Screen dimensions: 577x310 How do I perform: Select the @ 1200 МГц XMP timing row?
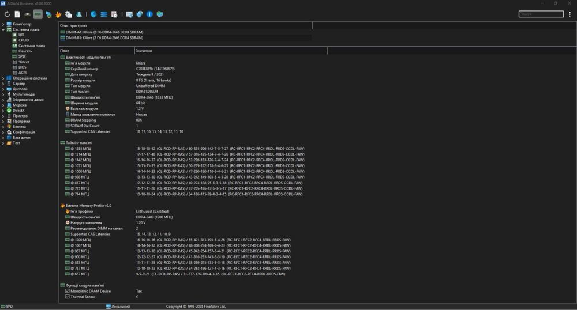[193, 240]
